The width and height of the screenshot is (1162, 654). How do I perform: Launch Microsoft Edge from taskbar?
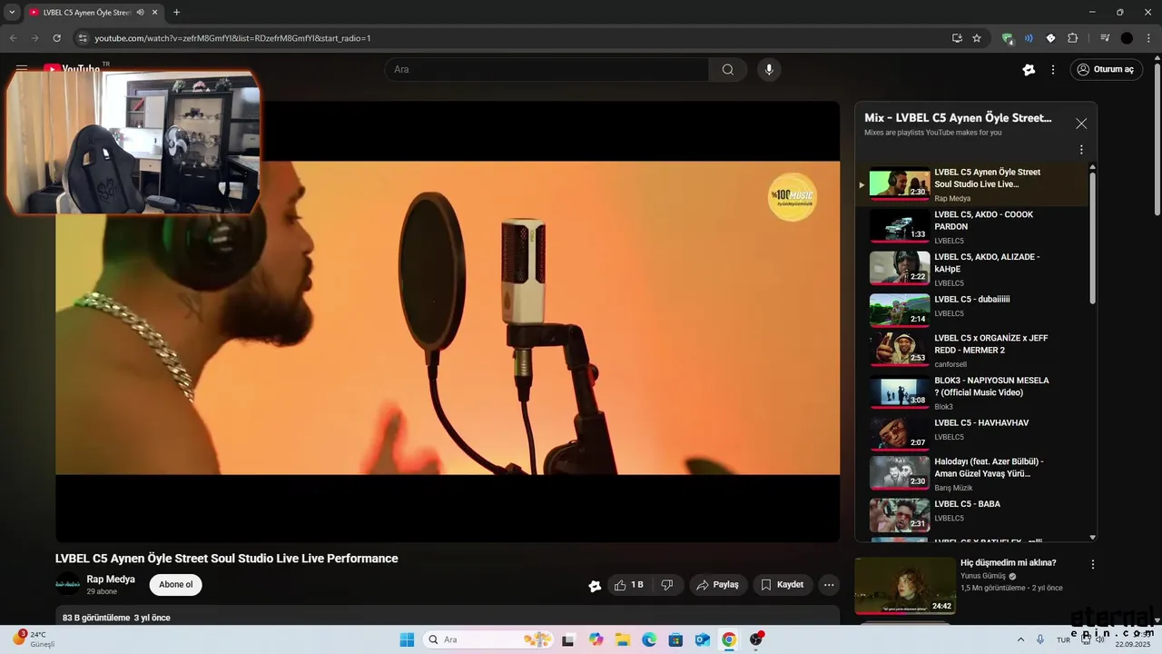pos(649,639)
